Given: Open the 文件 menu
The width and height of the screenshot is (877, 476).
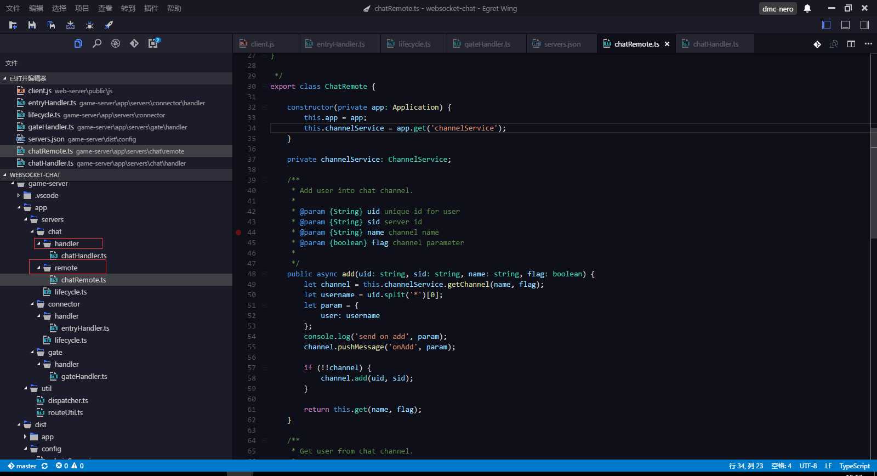Looking at the screenshot, I should (x=13, y=8).
